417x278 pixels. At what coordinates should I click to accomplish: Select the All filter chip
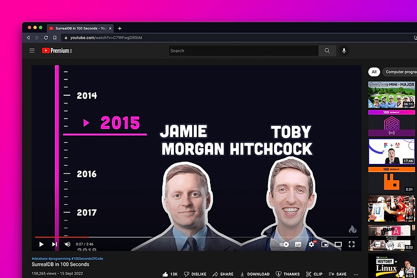pos(374,72)
